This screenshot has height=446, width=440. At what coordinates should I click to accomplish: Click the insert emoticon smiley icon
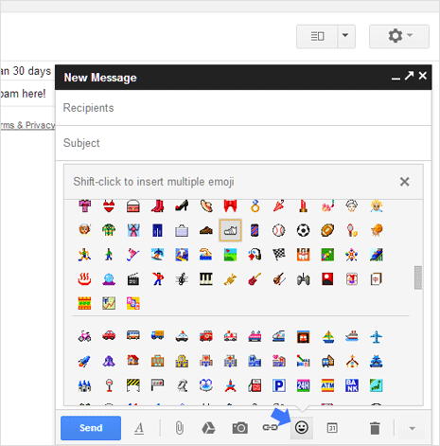[302, 428]
